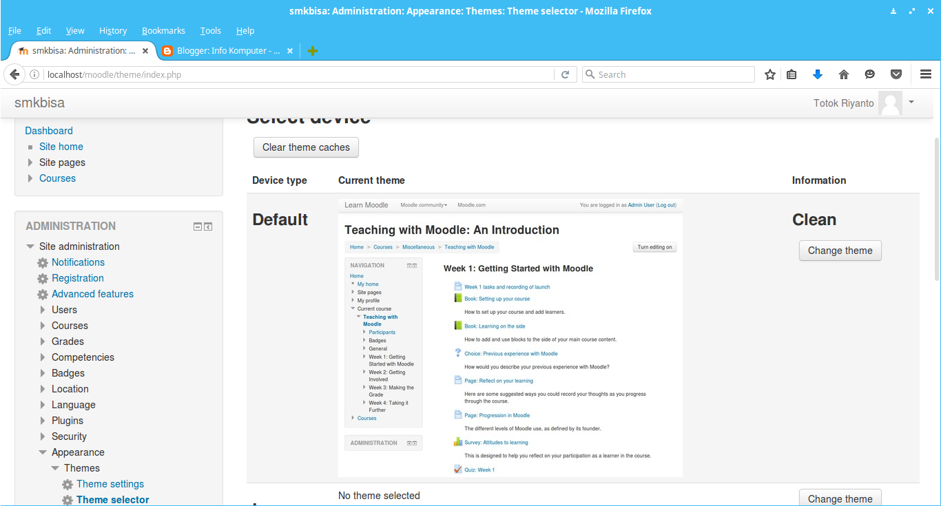Open the Notifications link
This screenshot has width=941, height=506.
(x=79, y=262)
